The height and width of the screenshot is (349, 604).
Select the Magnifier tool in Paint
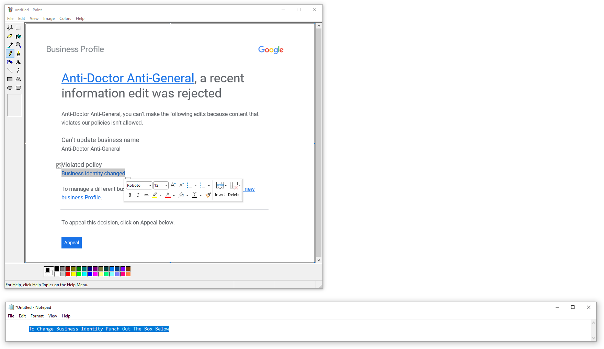pyautogui.click(x=19, y=45)
